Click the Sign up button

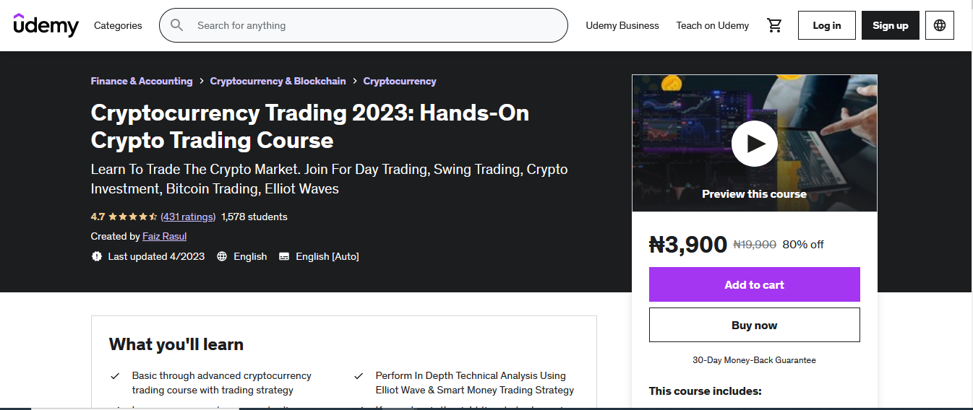891,25
